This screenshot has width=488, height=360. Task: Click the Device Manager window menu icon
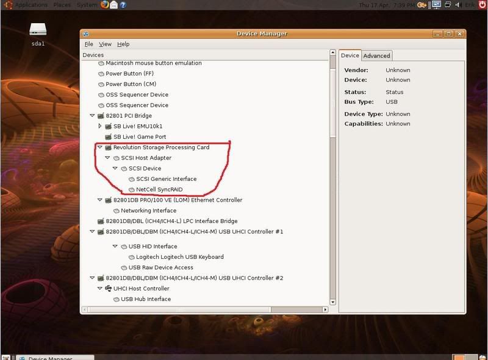pos(86,34)
